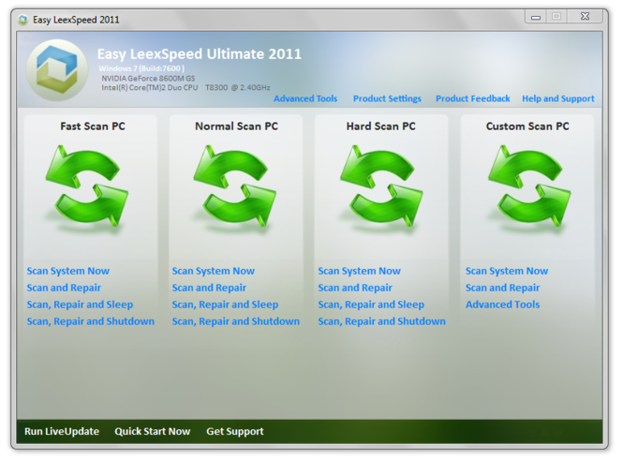Open Help and Support
623x460 pixels.
tap(557, 98)
